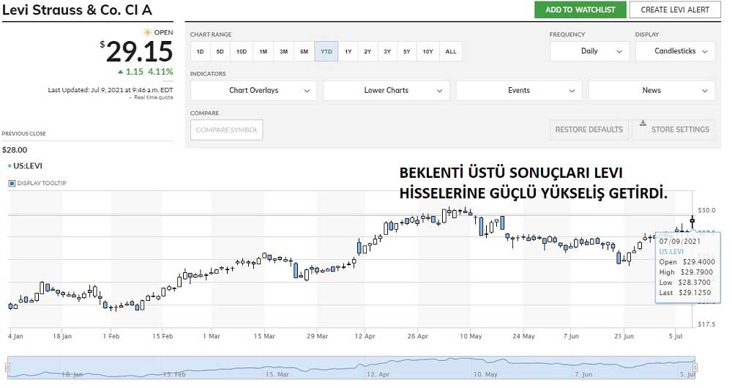Click the 1 Feb date axis label
Viewport: 732px width, 388px height.
pos(111,336)
